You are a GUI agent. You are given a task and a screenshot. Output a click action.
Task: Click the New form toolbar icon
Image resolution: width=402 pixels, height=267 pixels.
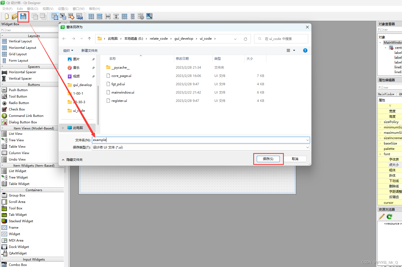(x=7, y=16)
